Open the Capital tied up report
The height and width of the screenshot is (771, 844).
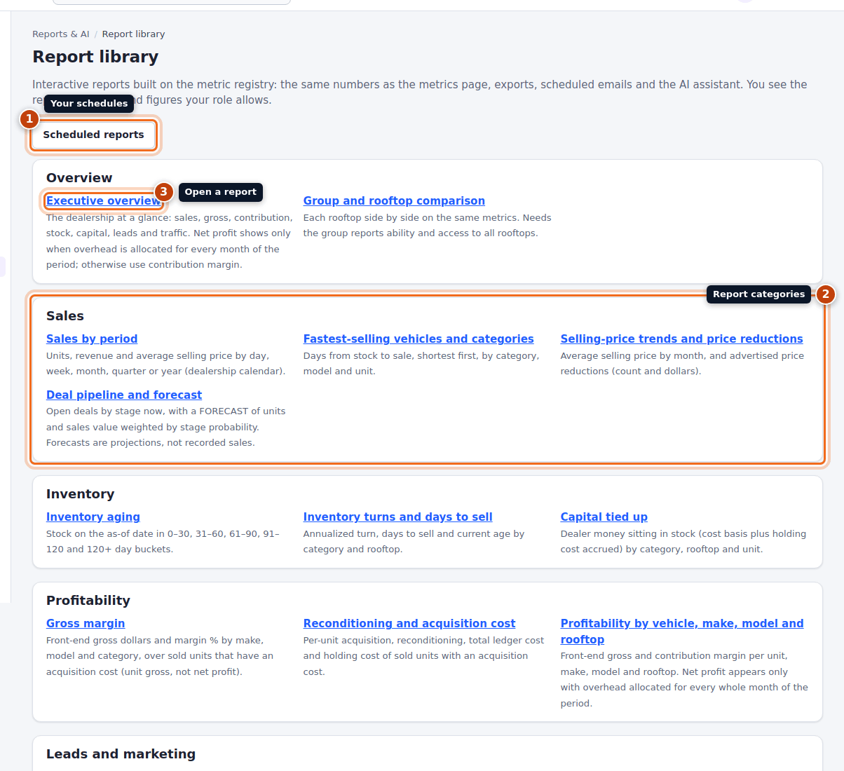[604, 517]
